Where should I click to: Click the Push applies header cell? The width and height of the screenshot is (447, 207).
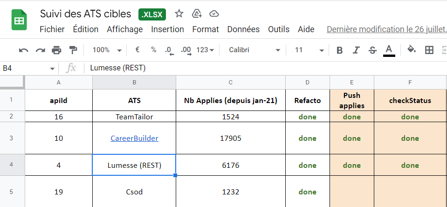tap(352, 100)
